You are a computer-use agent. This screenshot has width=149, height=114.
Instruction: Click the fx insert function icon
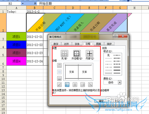pyautogui.click(x=35, y=4)
